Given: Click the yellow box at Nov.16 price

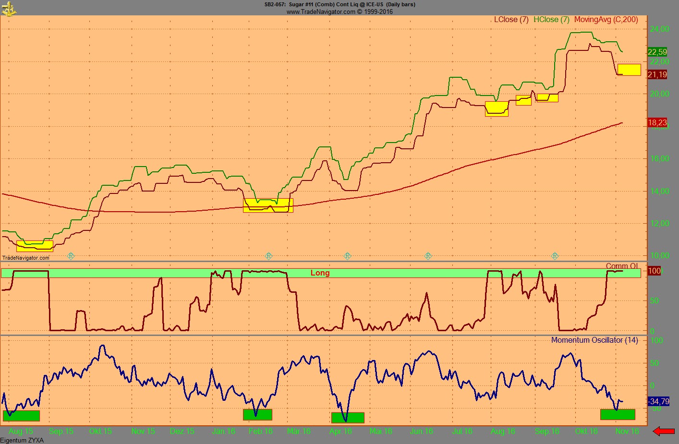Looking at the screenshot, I should click(629, 70).
